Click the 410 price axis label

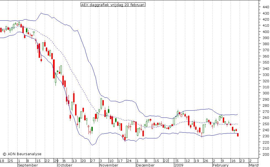pyautogui.click(x=266, y=25)
